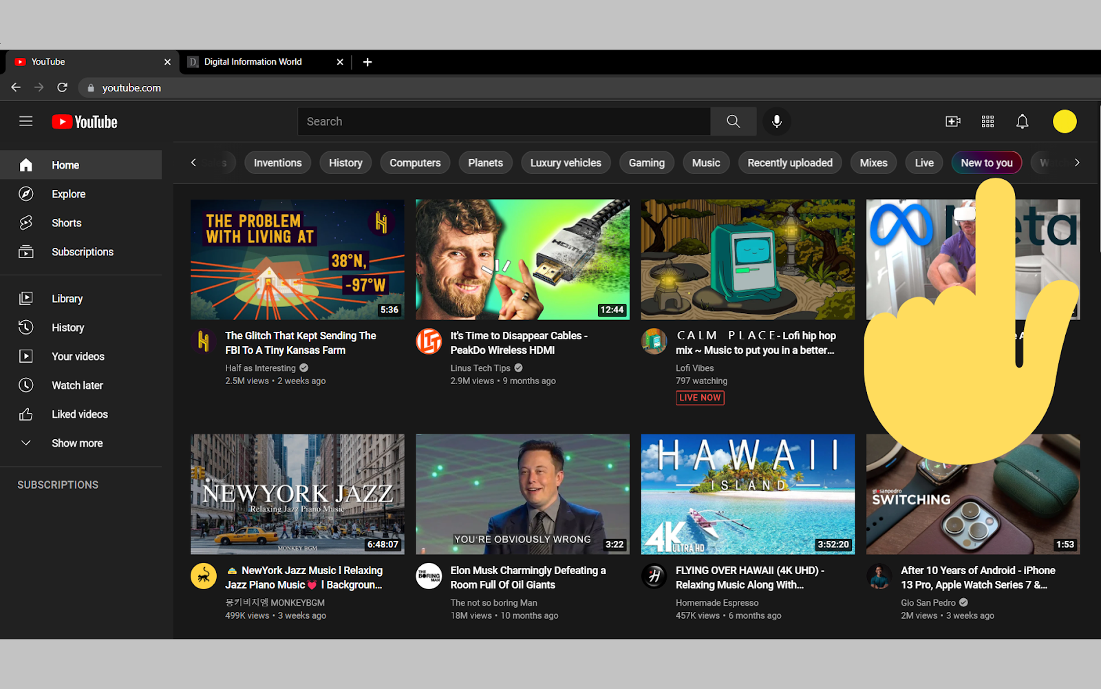1101x689 pixels.
Task: Select the Inventions chip
Action: (x=278, y=163)
